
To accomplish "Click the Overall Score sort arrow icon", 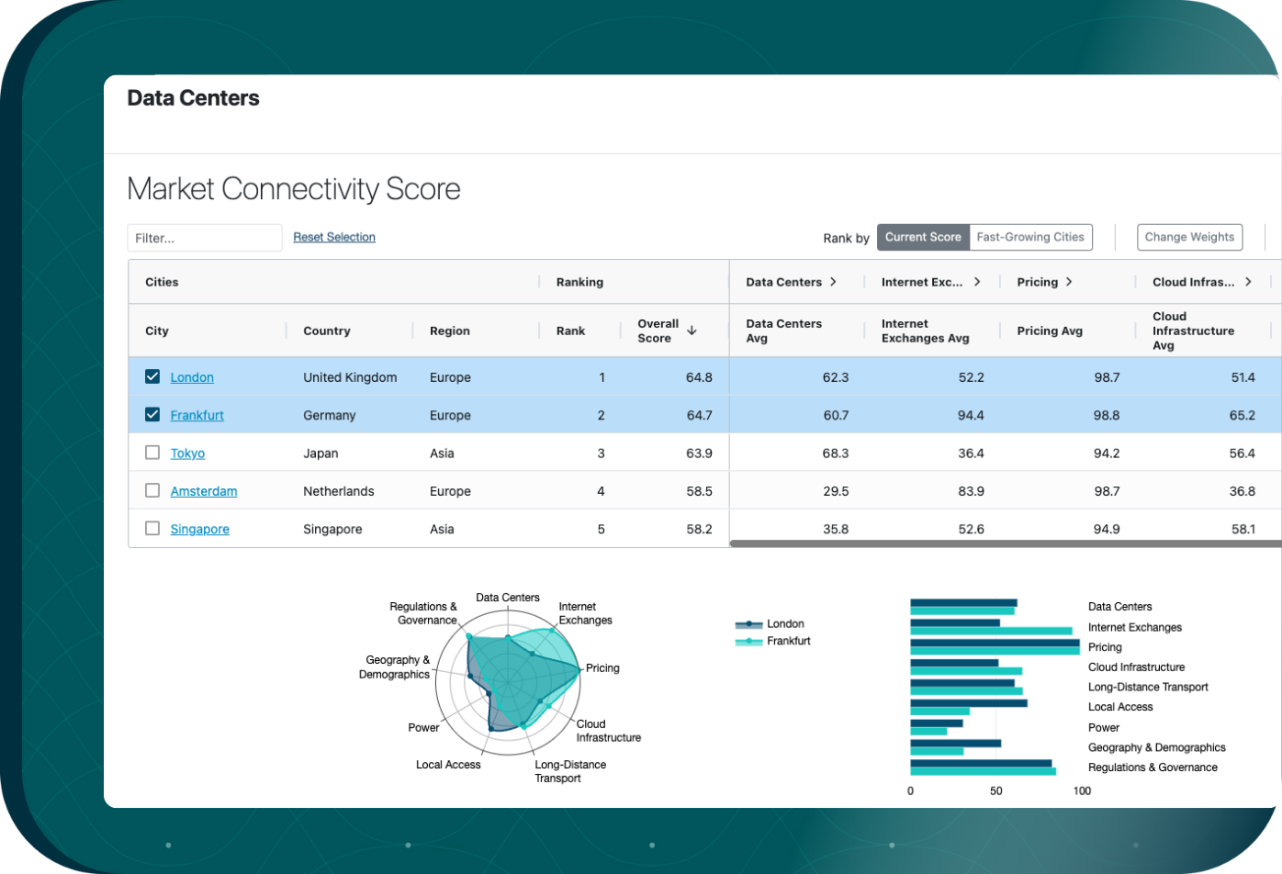I will coord(692,331).
